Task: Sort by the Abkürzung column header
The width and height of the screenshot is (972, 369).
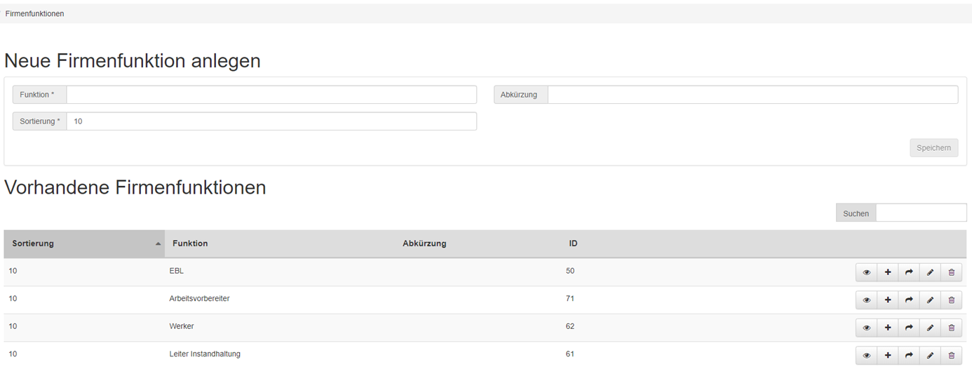Action: pyautogui.click(x=424, y=243)
